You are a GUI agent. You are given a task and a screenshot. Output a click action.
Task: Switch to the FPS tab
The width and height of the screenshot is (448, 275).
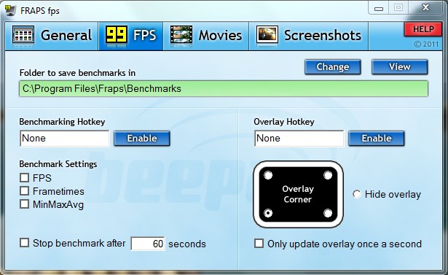pos(131,36)
